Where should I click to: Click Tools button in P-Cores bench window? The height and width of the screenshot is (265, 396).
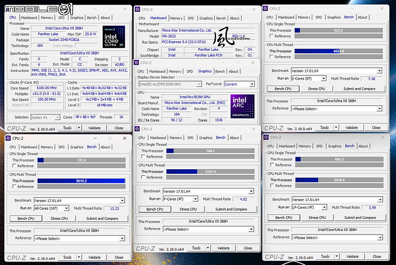pos(196,248)
